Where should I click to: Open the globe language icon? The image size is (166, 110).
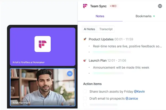160,6
